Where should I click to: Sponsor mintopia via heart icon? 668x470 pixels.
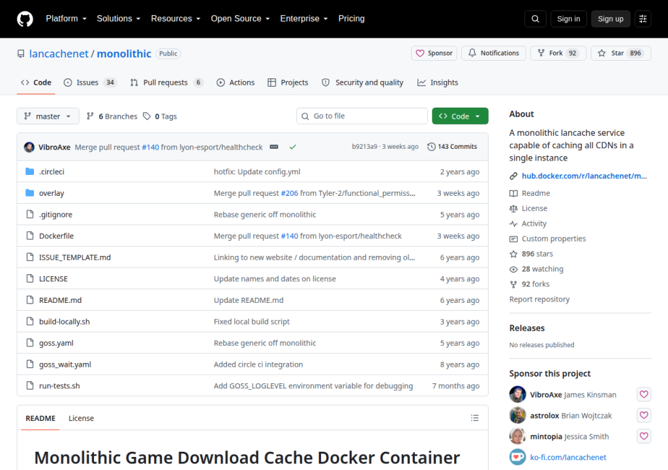tap(644, 436)
